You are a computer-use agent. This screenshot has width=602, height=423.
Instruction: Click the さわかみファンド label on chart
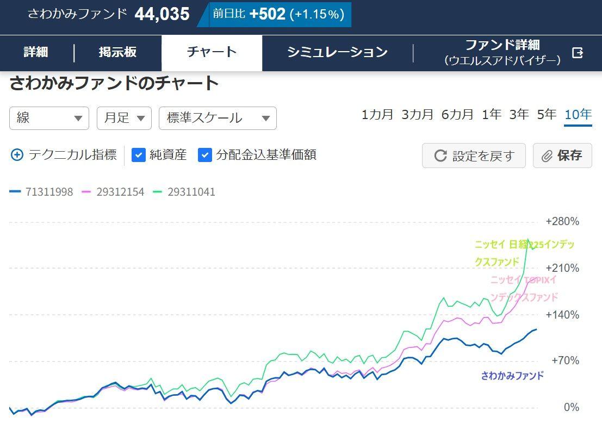(x=512, y=376)
